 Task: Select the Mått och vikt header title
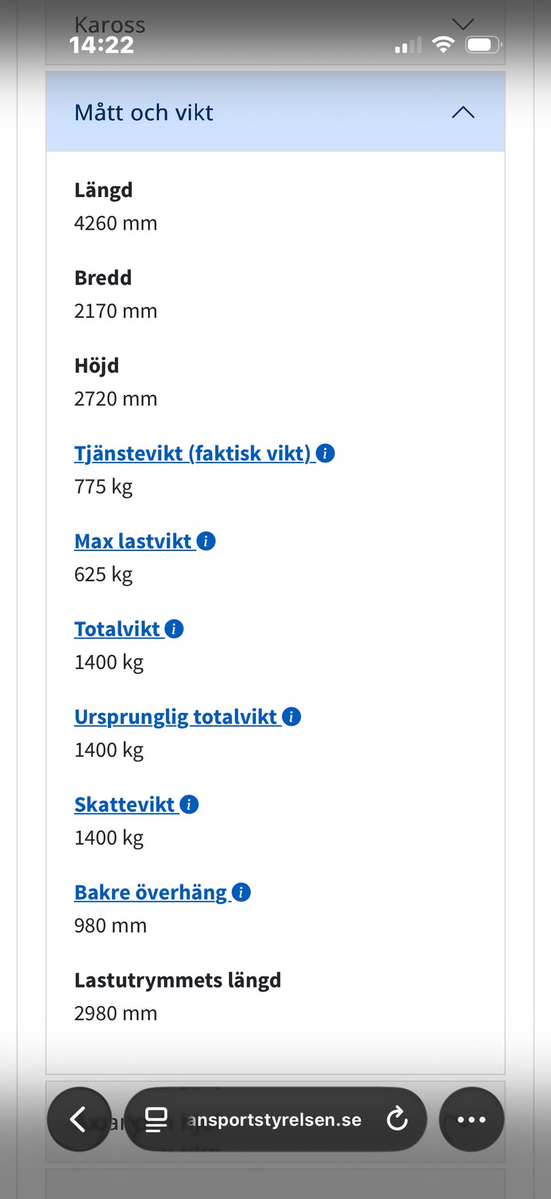[143, 113]
